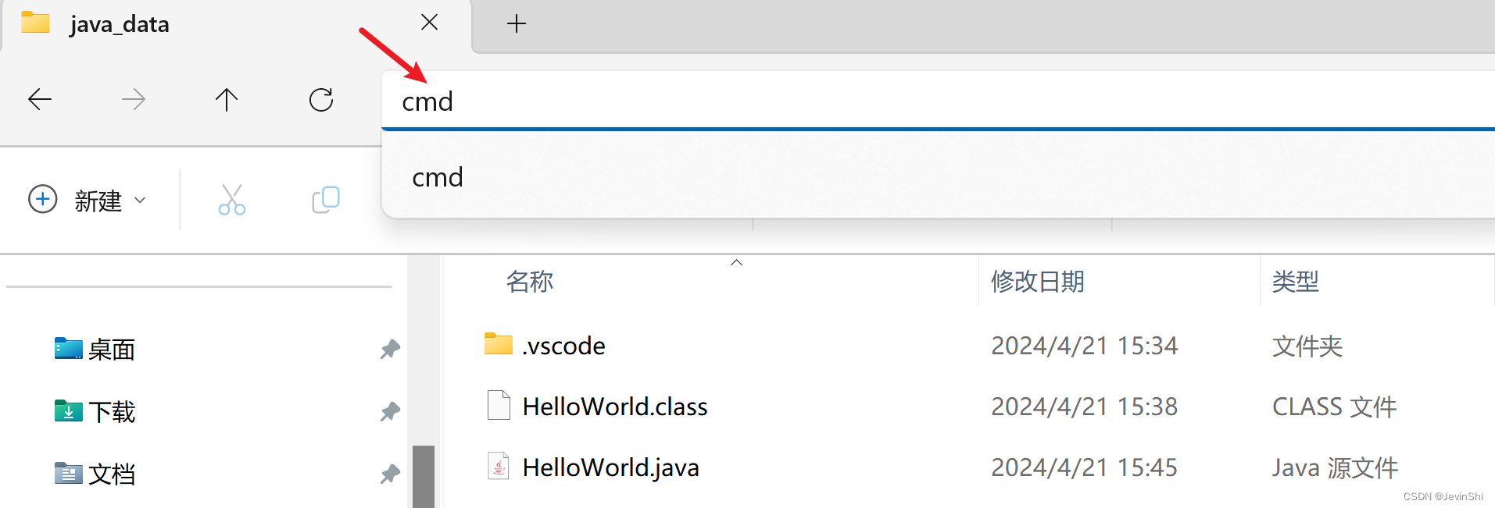The height and width of the screenshot is (508, 1495).
Task: Unpin 桌面 using its pin icon
Action: point(390,349)
